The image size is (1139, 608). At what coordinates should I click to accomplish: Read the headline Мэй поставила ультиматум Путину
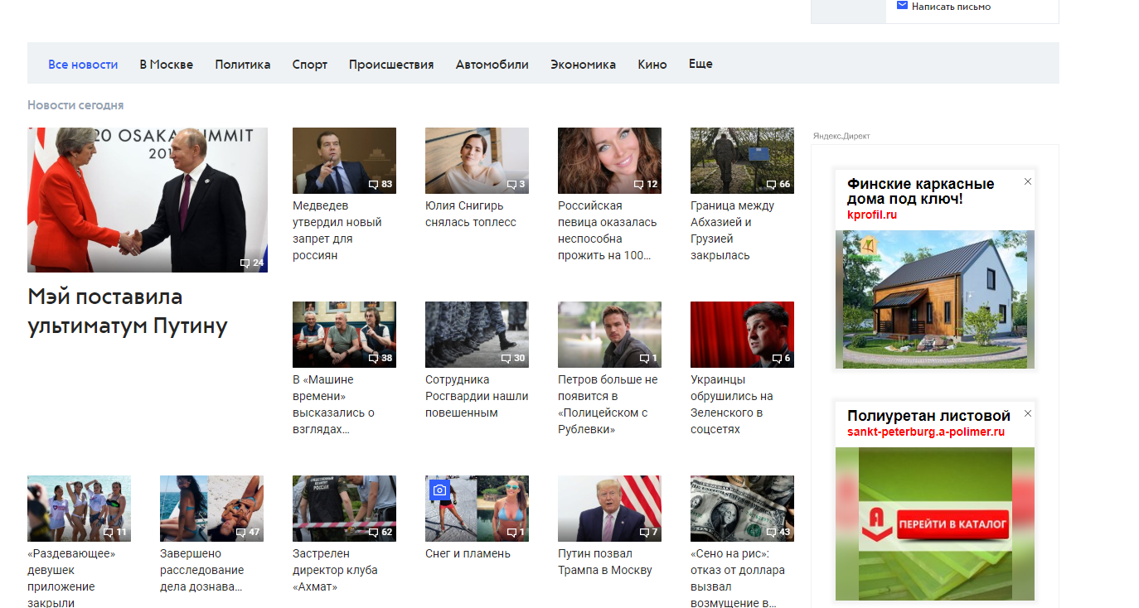pyautogui.click(x=128, y=311)
